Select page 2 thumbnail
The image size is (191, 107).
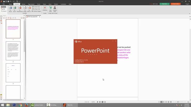coord(13,51)
